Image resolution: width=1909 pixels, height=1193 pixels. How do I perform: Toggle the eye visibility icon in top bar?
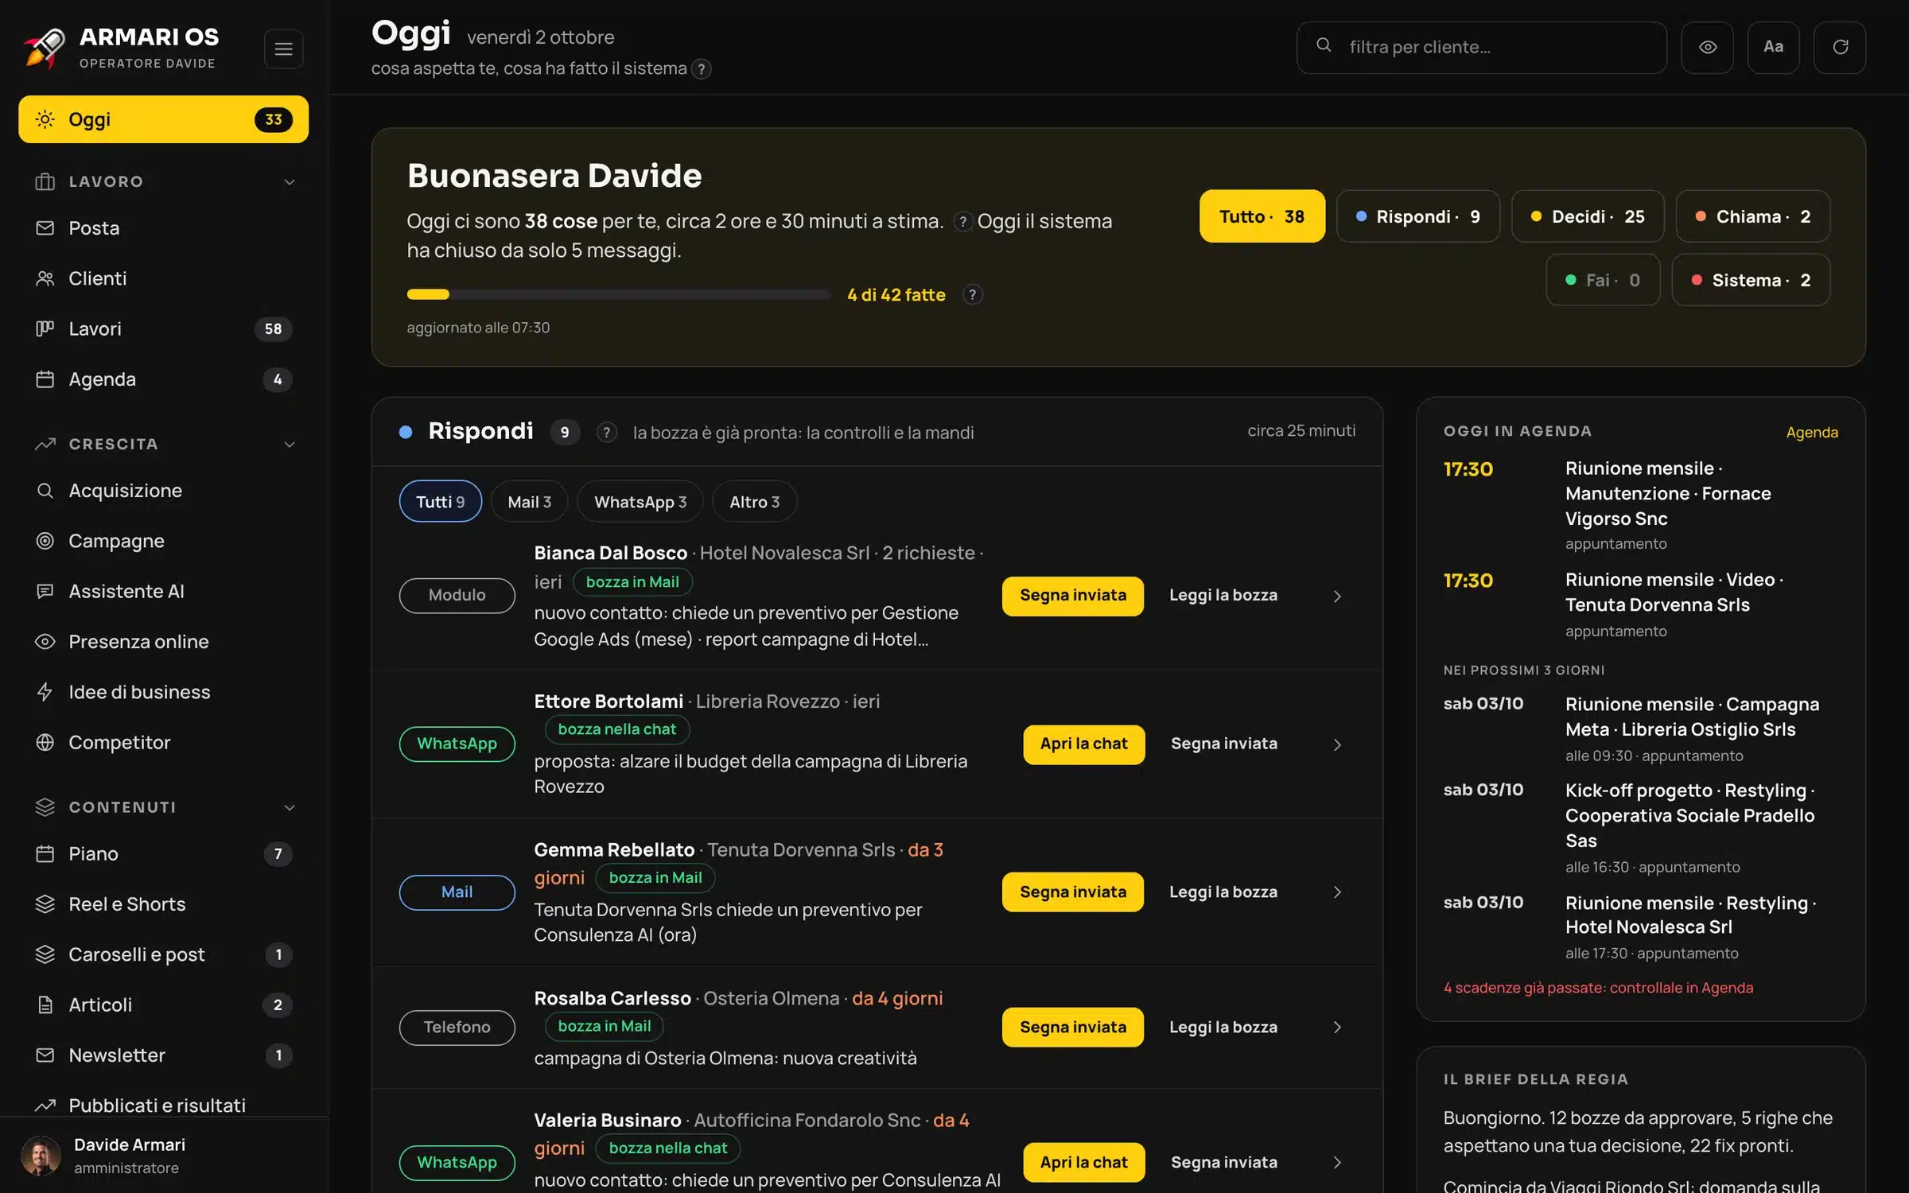click(x=1707, y=47)
